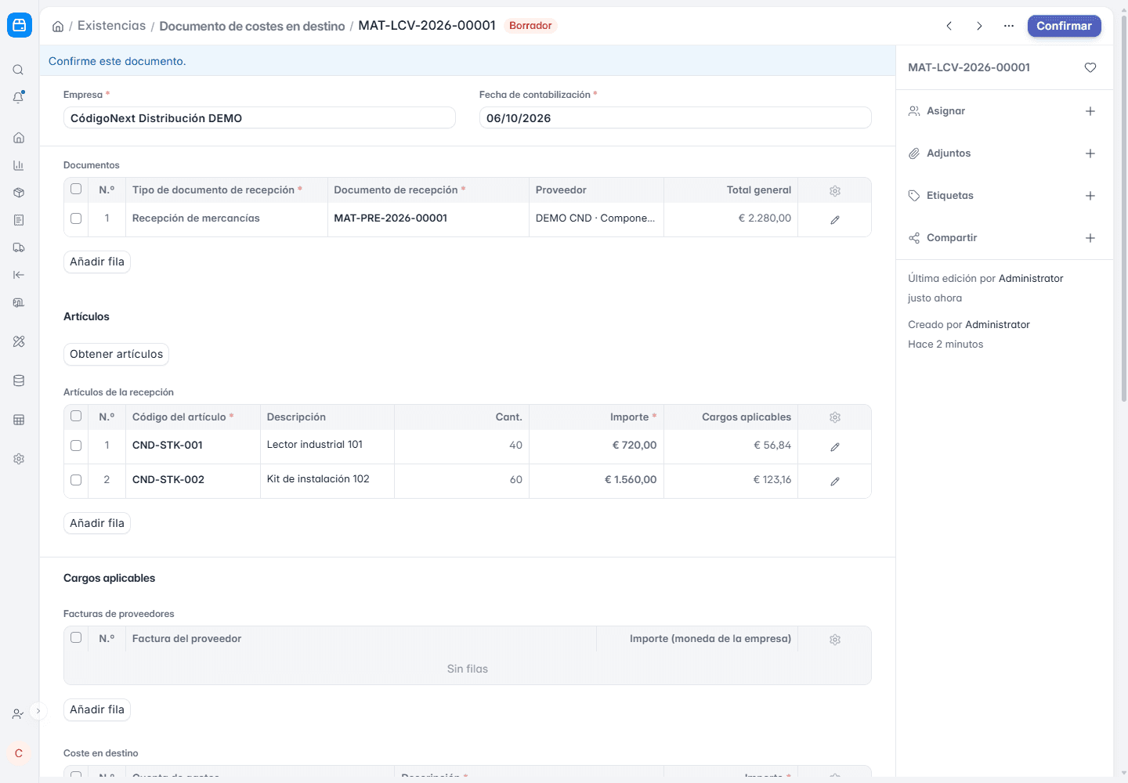Open Documentos table column settings gear
Viewport: 1128px width, 783px height.
click(x=835, y=191)
